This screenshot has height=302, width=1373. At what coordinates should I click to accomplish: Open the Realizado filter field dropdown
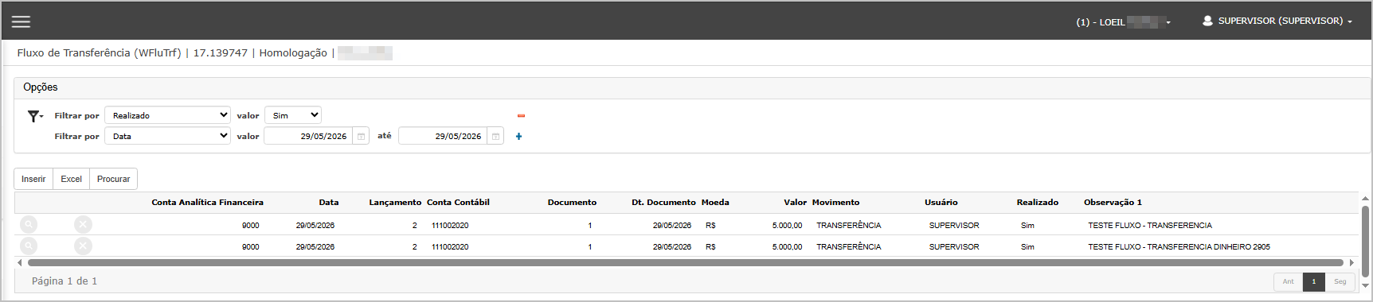point(167,115)
